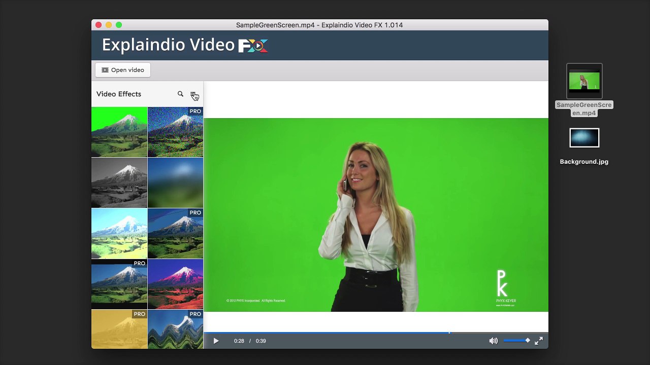Select the PRO wave distortion effect
This screenshot has height=365, width=650.
[175, 330]
